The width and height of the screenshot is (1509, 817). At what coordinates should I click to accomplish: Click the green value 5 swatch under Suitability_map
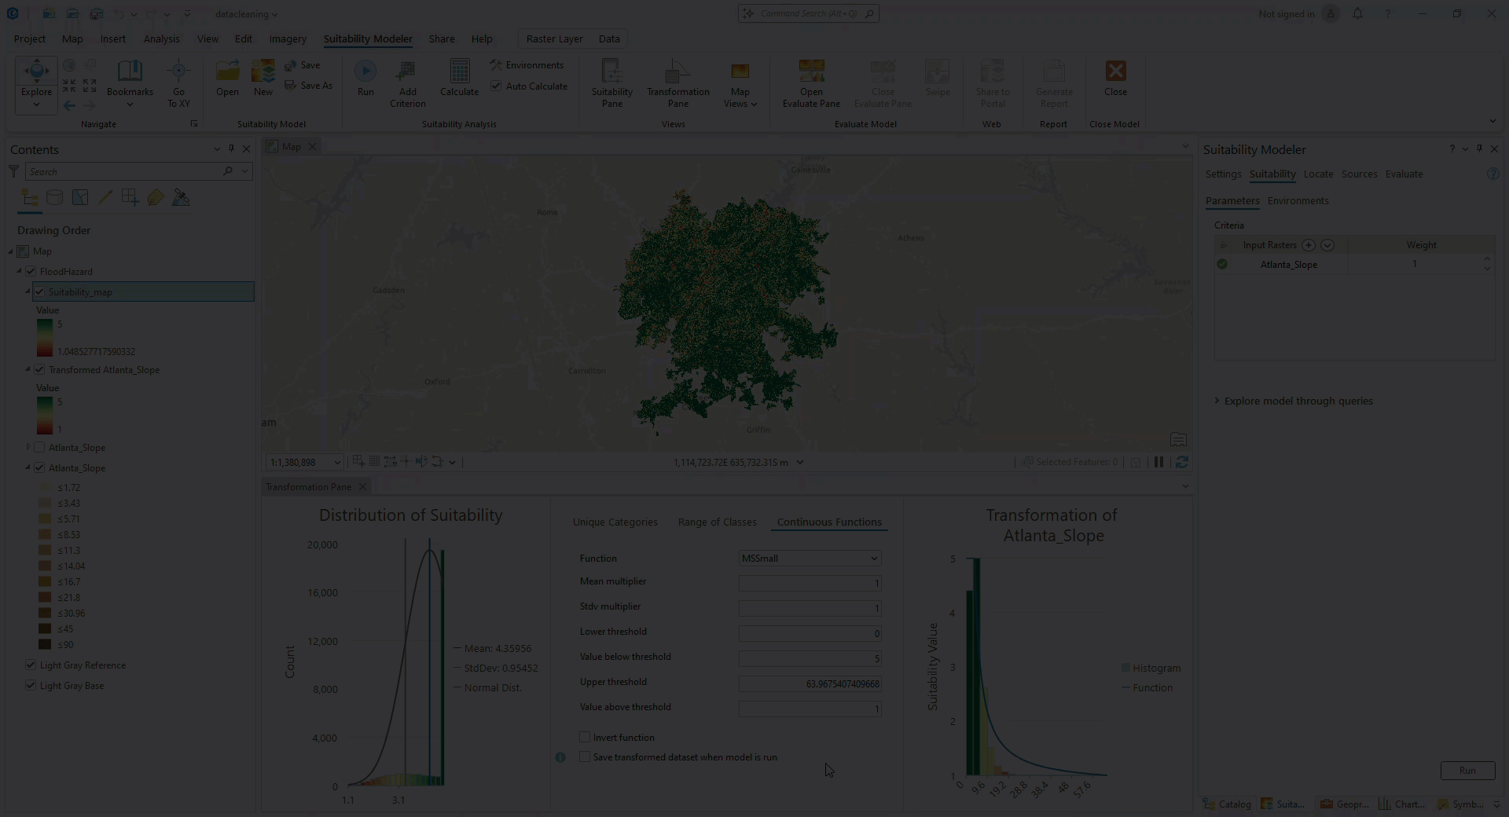pyautogui.click(x=45, y=324)
